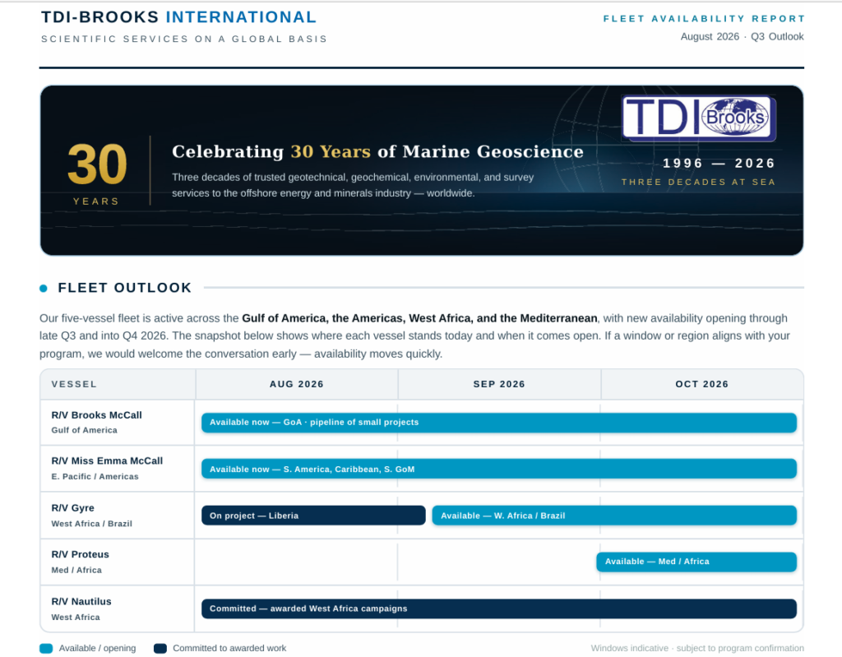
Task: Click 'Celebrating 30 Years of Marine Geoscience' headline
Action: [377, 151]
